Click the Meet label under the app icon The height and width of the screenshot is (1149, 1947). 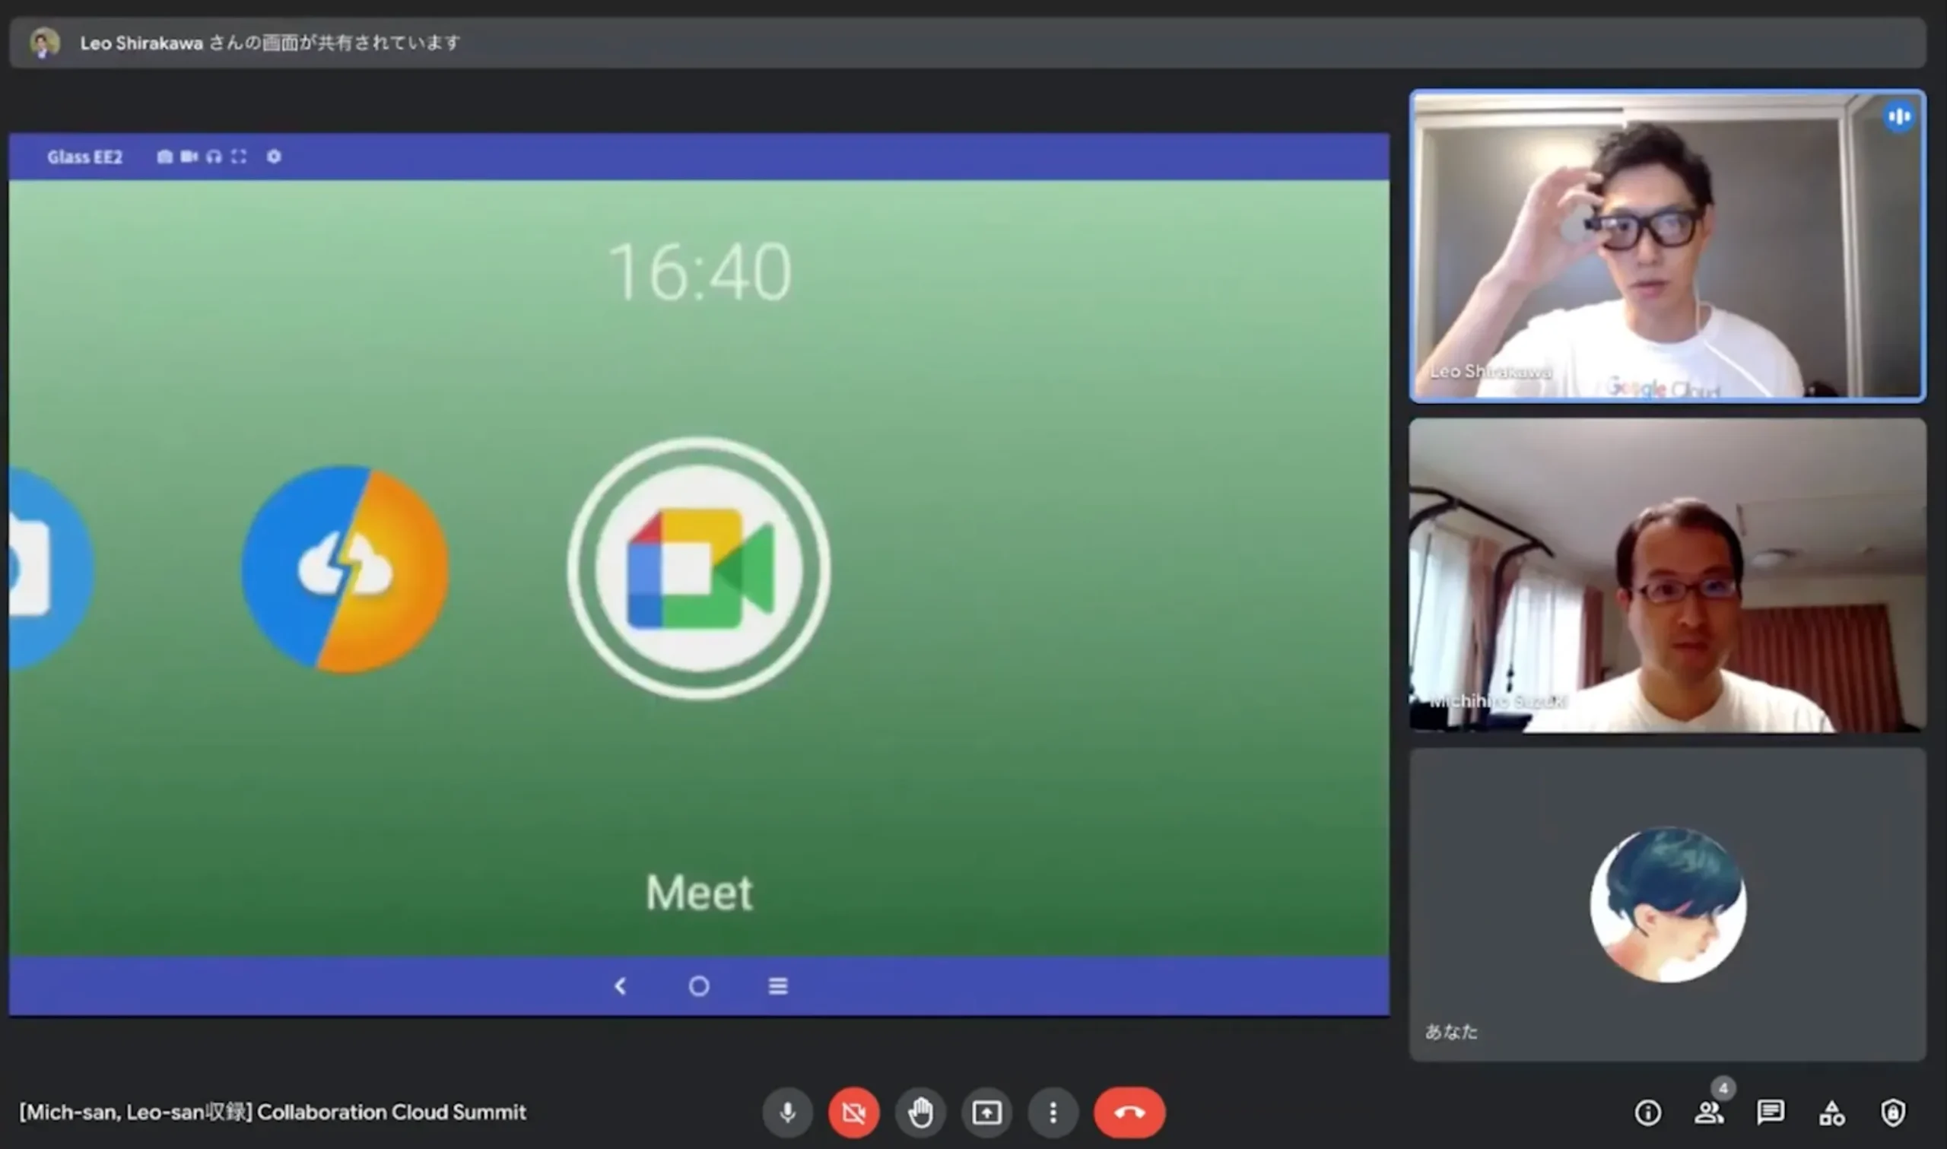tap(699, 893)
